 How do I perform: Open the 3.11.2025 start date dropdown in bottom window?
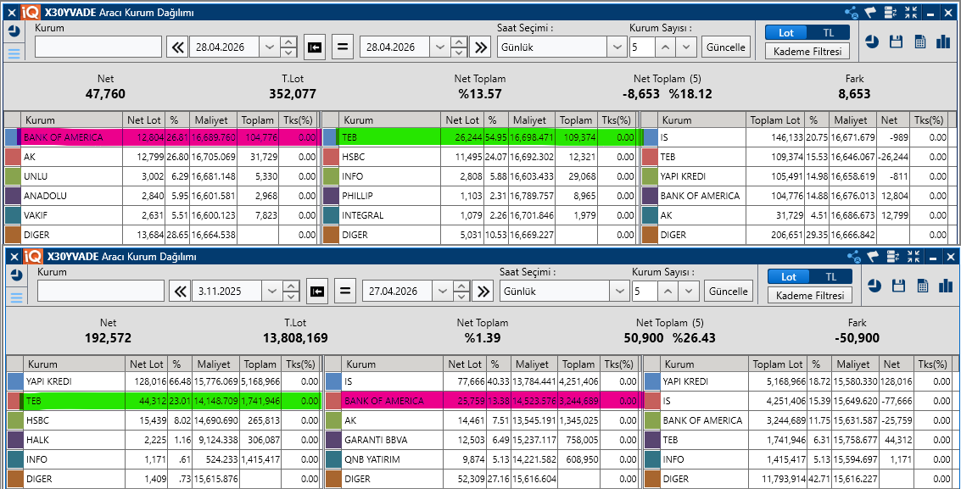point(271,292)
